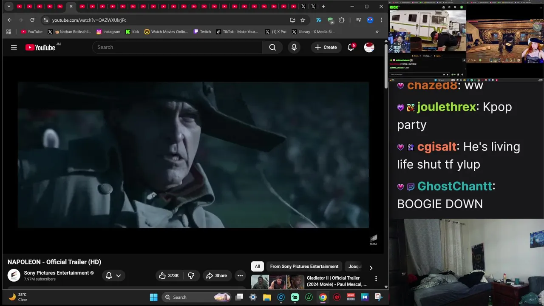Open the Chrome Extensions puzzle icon
The width and height of the screenshot is (544, 306).
(342, 20)
